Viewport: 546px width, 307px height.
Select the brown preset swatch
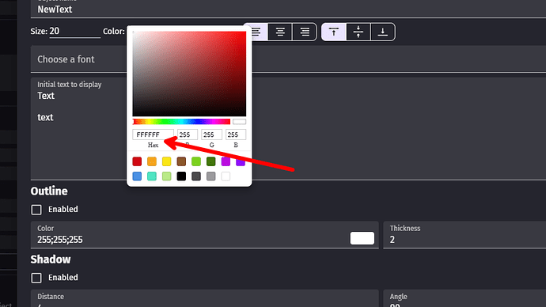point(181,161)
